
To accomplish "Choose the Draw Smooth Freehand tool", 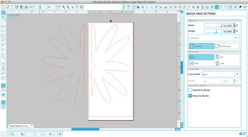I will pyautogui.click(x=3, y=54).
